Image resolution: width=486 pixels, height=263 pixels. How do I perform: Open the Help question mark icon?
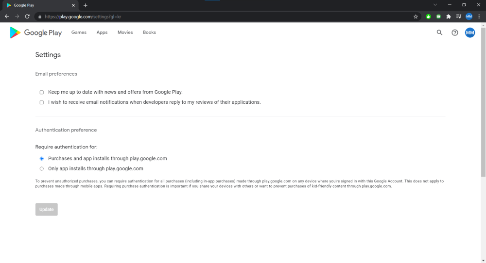pos(455,33)
